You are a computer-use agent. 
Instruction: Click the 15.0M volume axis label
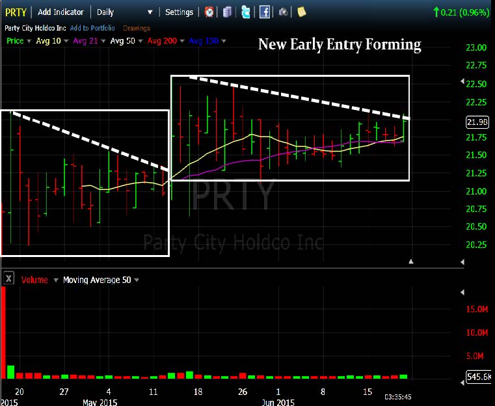477,309
